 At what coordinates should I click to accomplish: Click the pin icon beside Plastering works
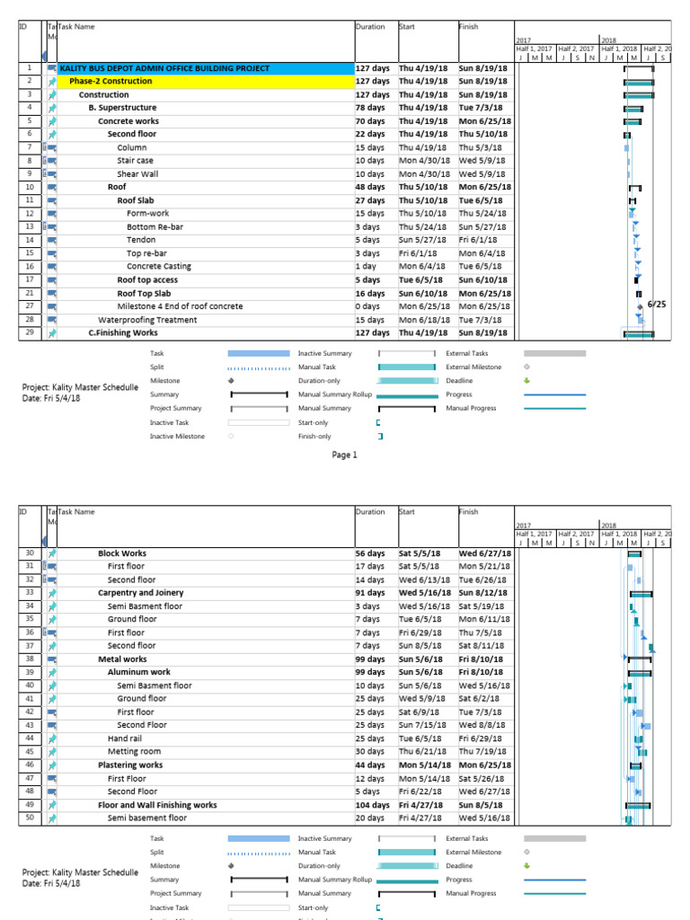point(52,765)
